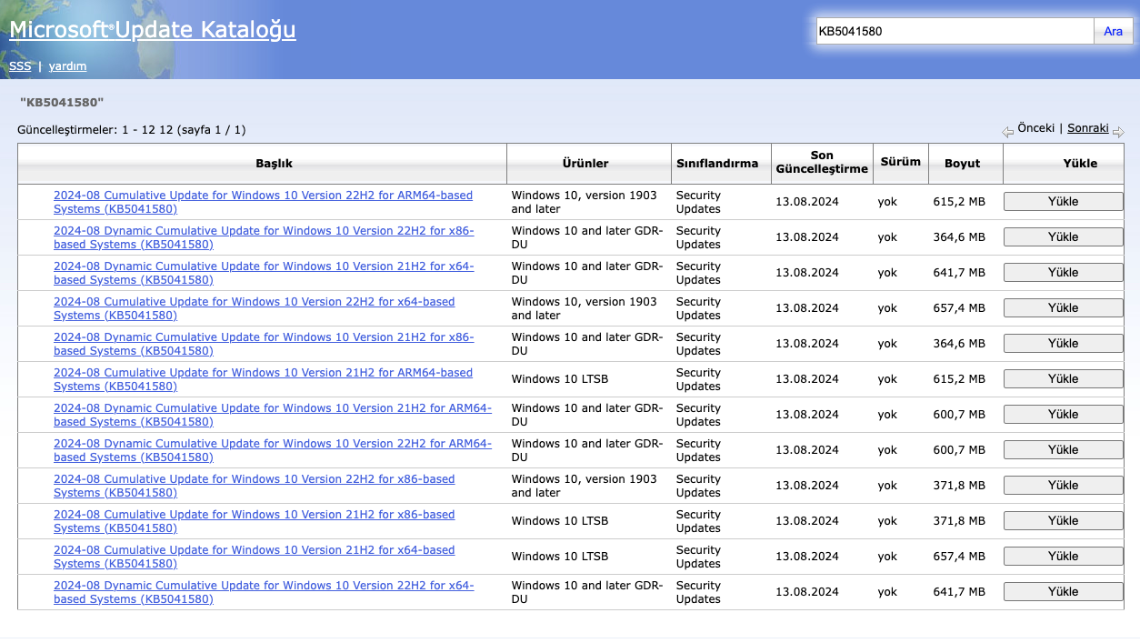The width and height of the screenshot is (1140, 643).
Task: Open the yardım link
Action: click(x=68, y=65)
